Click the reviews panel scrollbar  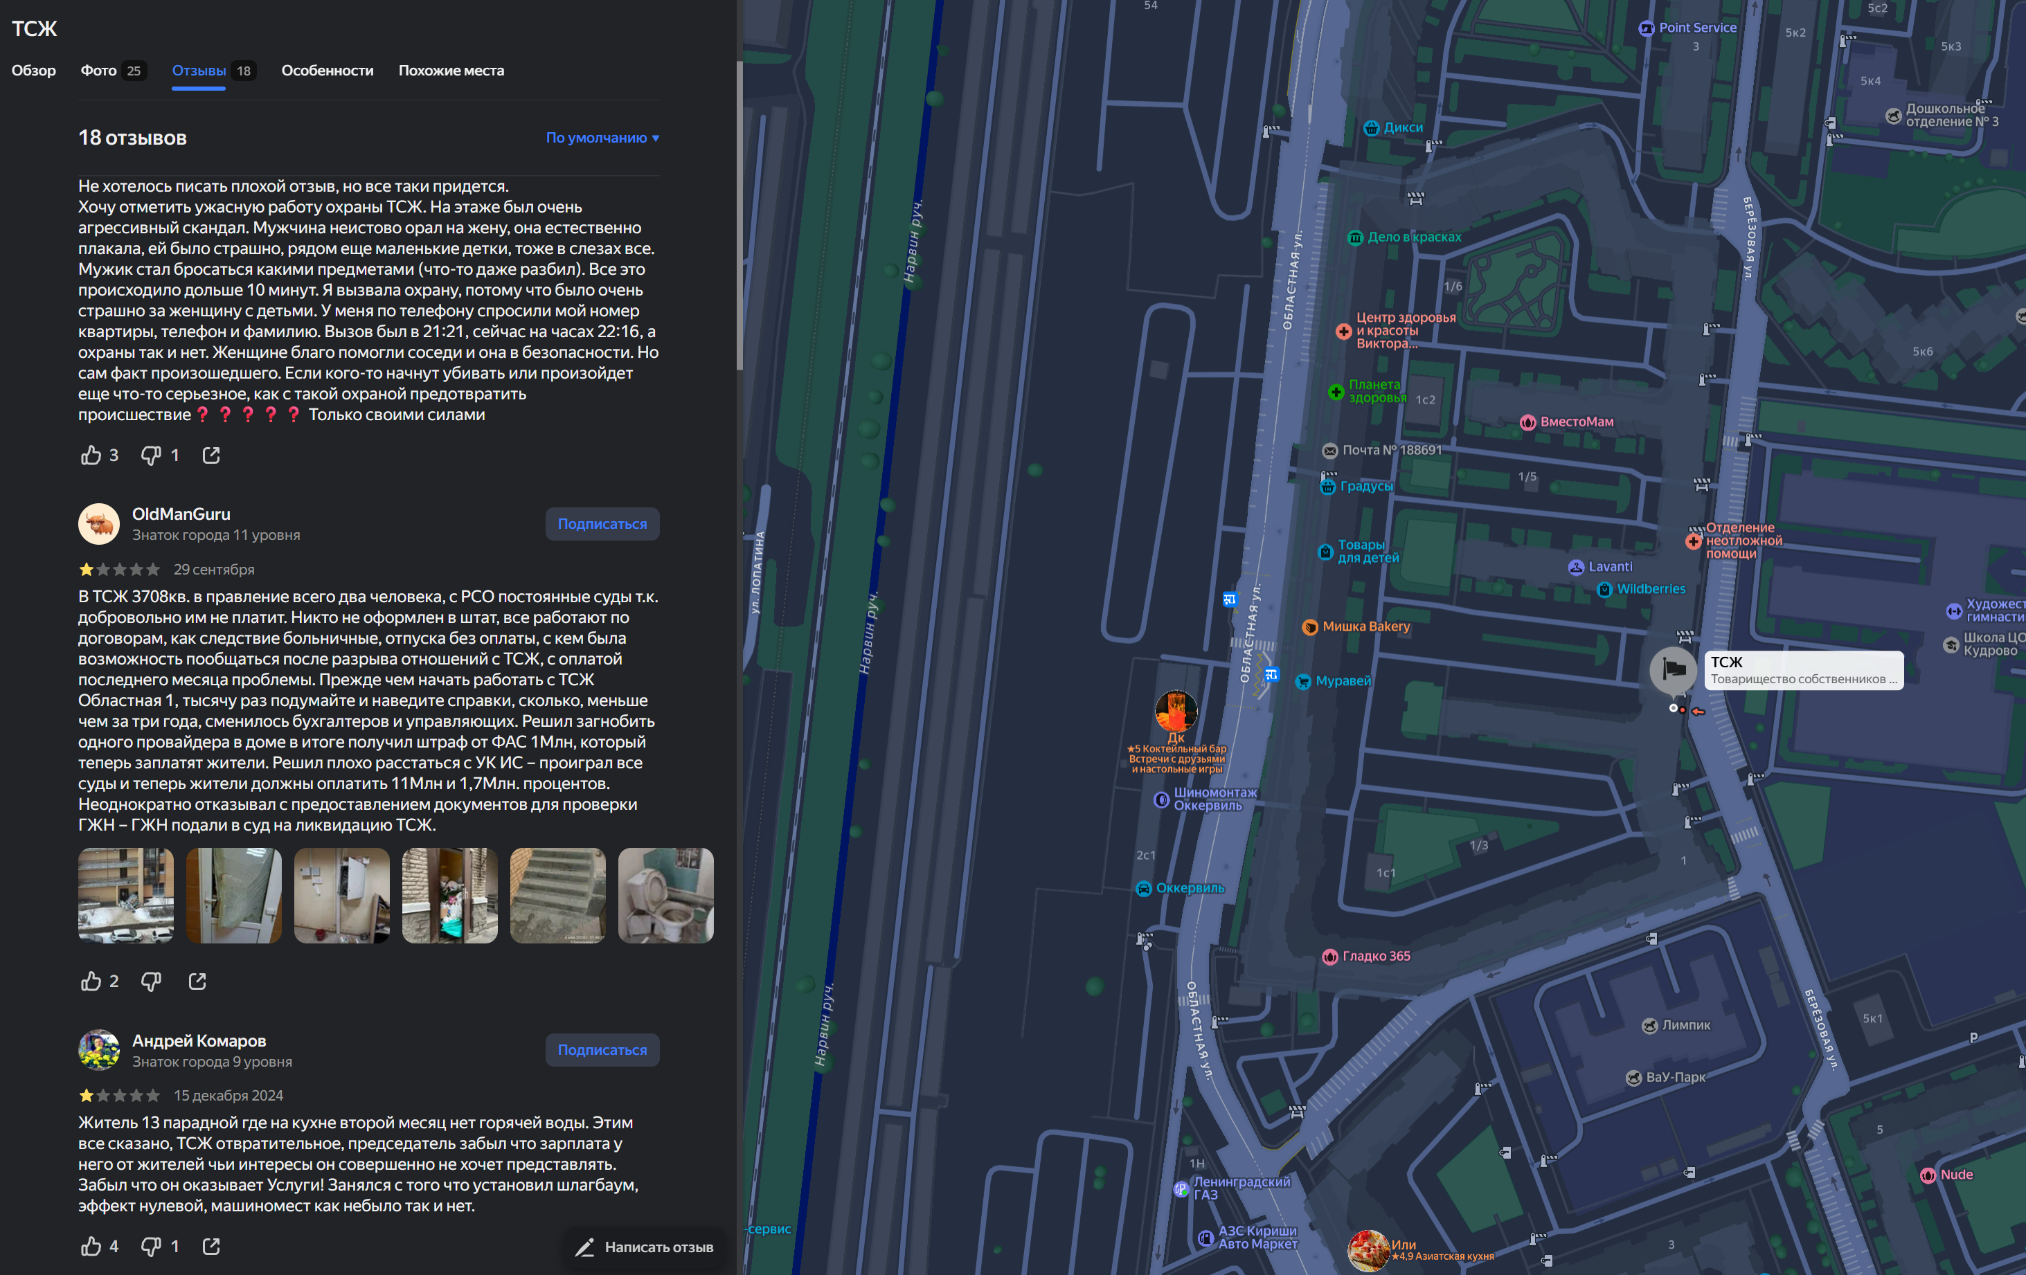[x=739, y=215]
